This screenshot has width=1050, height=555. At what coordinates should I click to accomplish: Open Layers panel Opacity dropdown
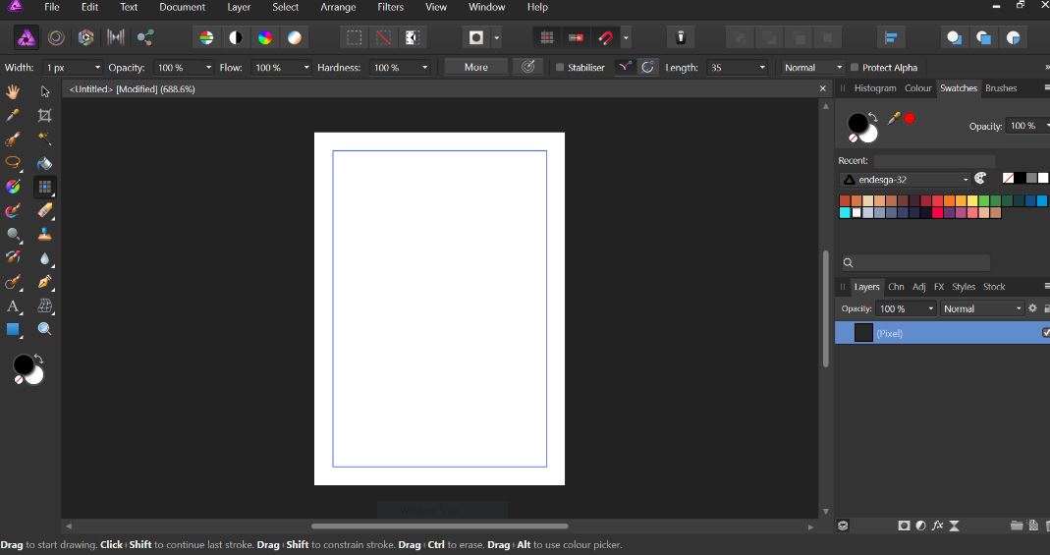point(930,308)
